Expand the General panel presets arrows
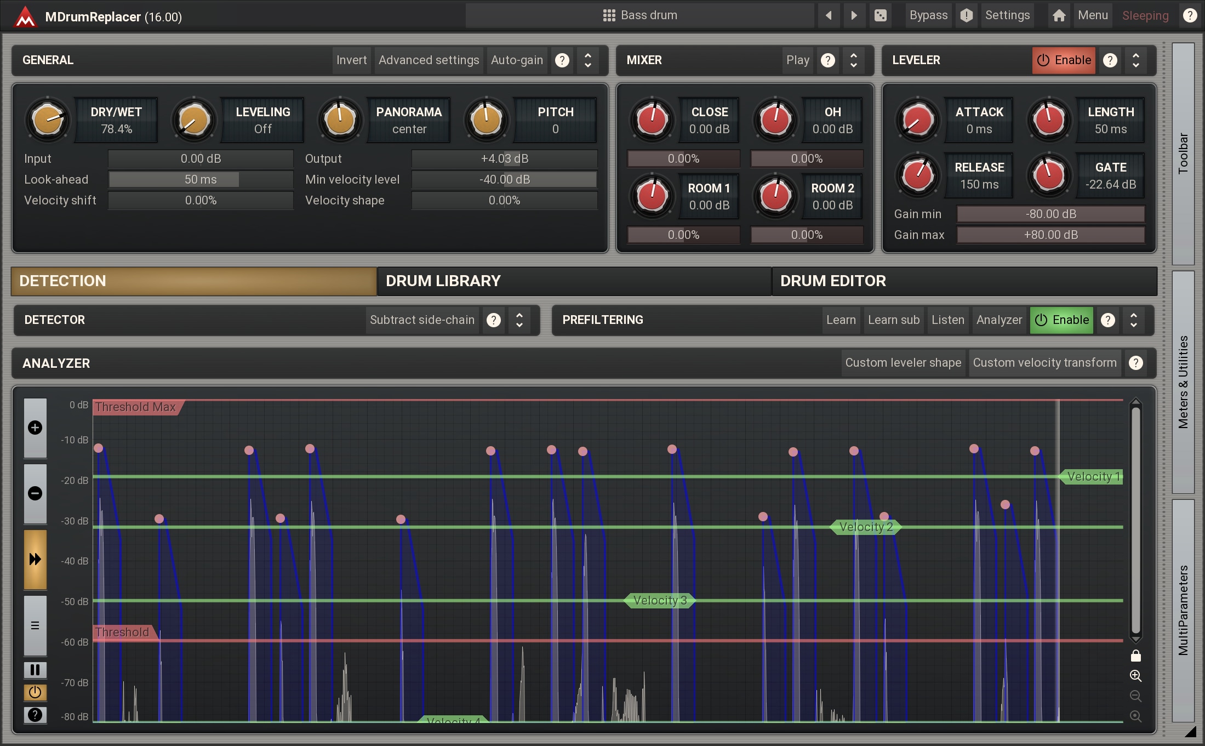The width and height of the screenshot is (1205, 746). point(588,60)
